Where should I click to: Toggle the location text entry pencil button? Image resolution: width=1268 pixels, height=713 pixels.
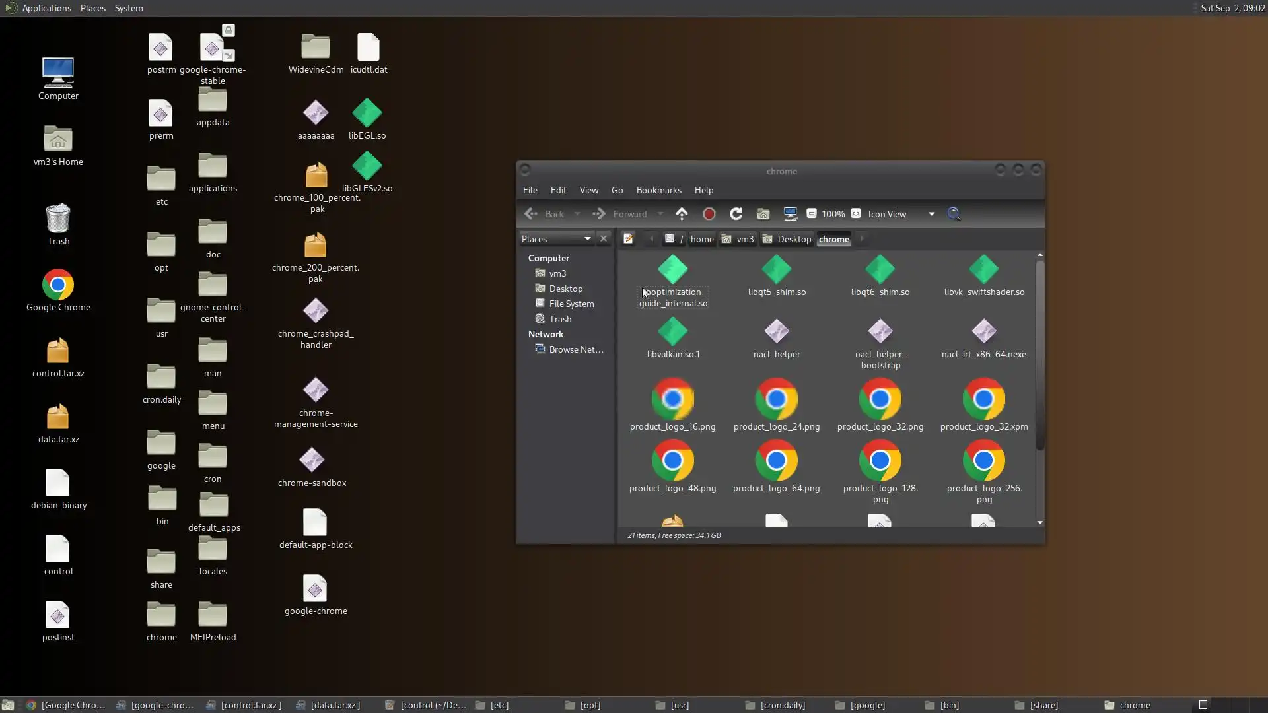point(628,239)
